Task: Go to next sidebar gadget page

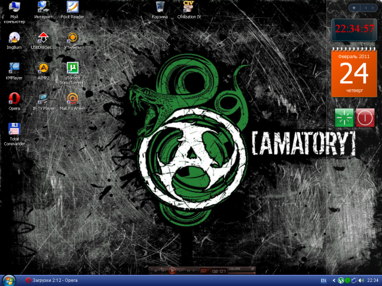Action: tap(373, 8)
